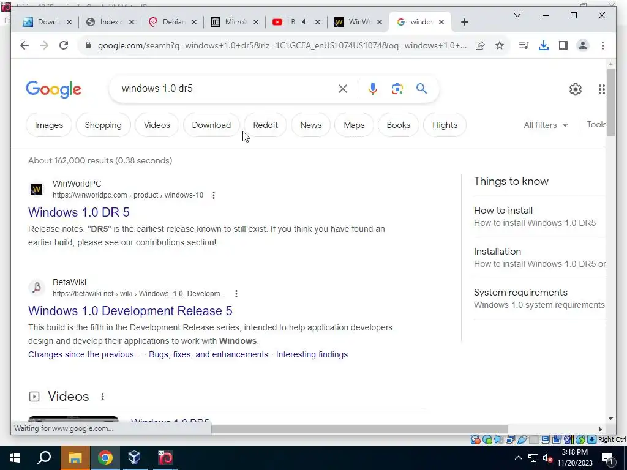The height and width of the screenshot is (470, 627).
Task: Open Bugs, fixes, and enhancements sublink
Action: [x=208, y=354]
